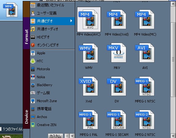Open the オンラインビデオ category
The image size is (176, 138).
point(52,45)
